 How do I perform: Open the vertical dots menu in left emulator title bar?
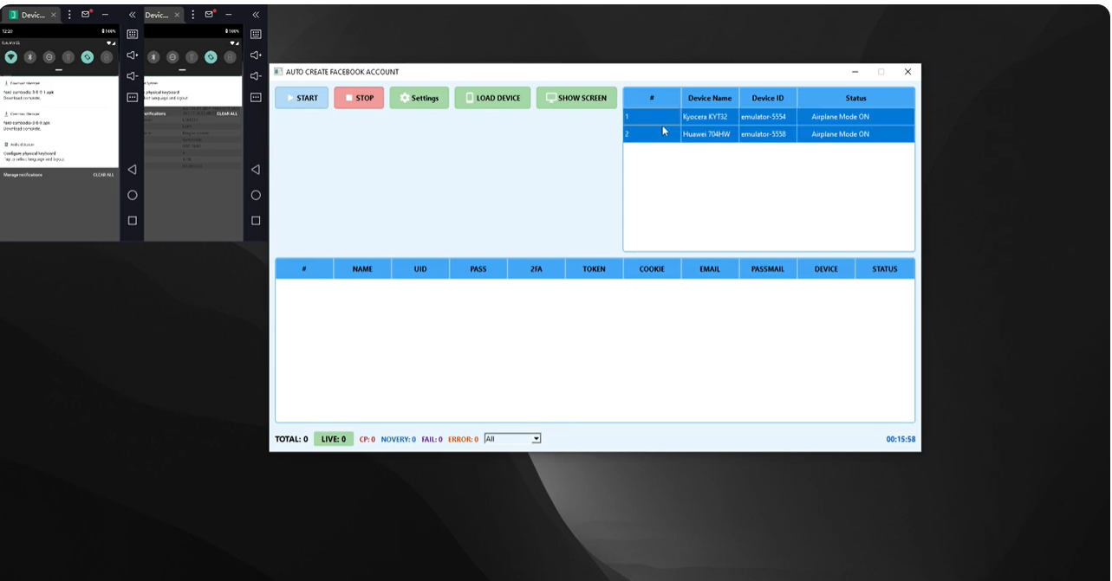coord(69,15)
